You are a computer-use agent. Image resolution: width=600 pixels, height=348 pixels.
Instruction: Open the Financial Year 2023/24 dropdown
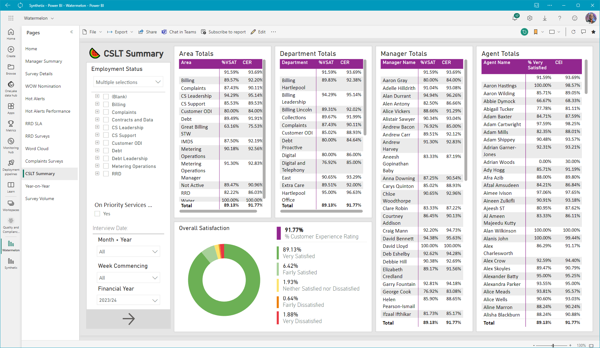coord(128,300)
